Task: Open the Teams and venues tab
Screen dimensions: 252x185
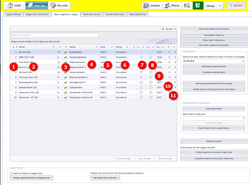Action: point(92,14)
